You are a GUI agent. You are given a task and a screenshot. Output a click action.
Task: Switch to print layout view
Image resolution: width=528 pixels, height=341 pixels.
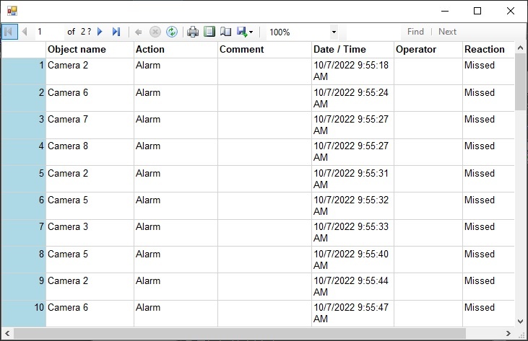209,32
